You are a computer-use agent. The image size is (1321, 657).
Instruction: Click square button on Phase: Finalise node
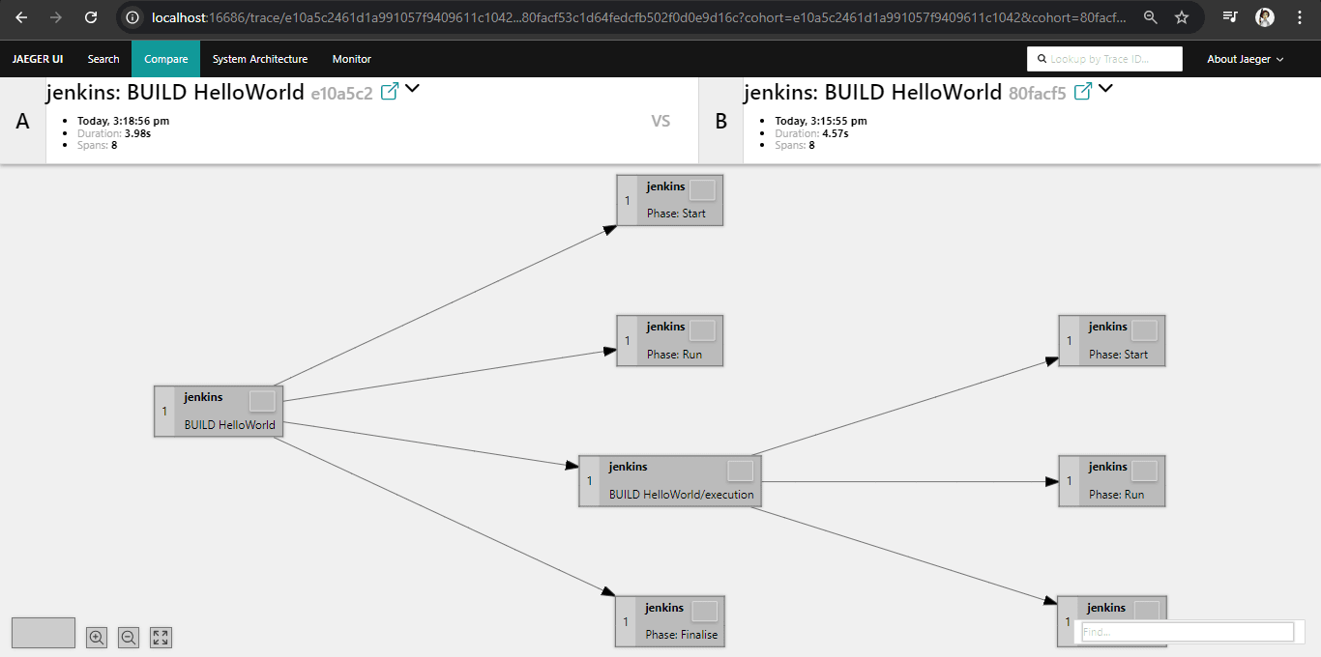pyautogui.click(x=704, y=611)
